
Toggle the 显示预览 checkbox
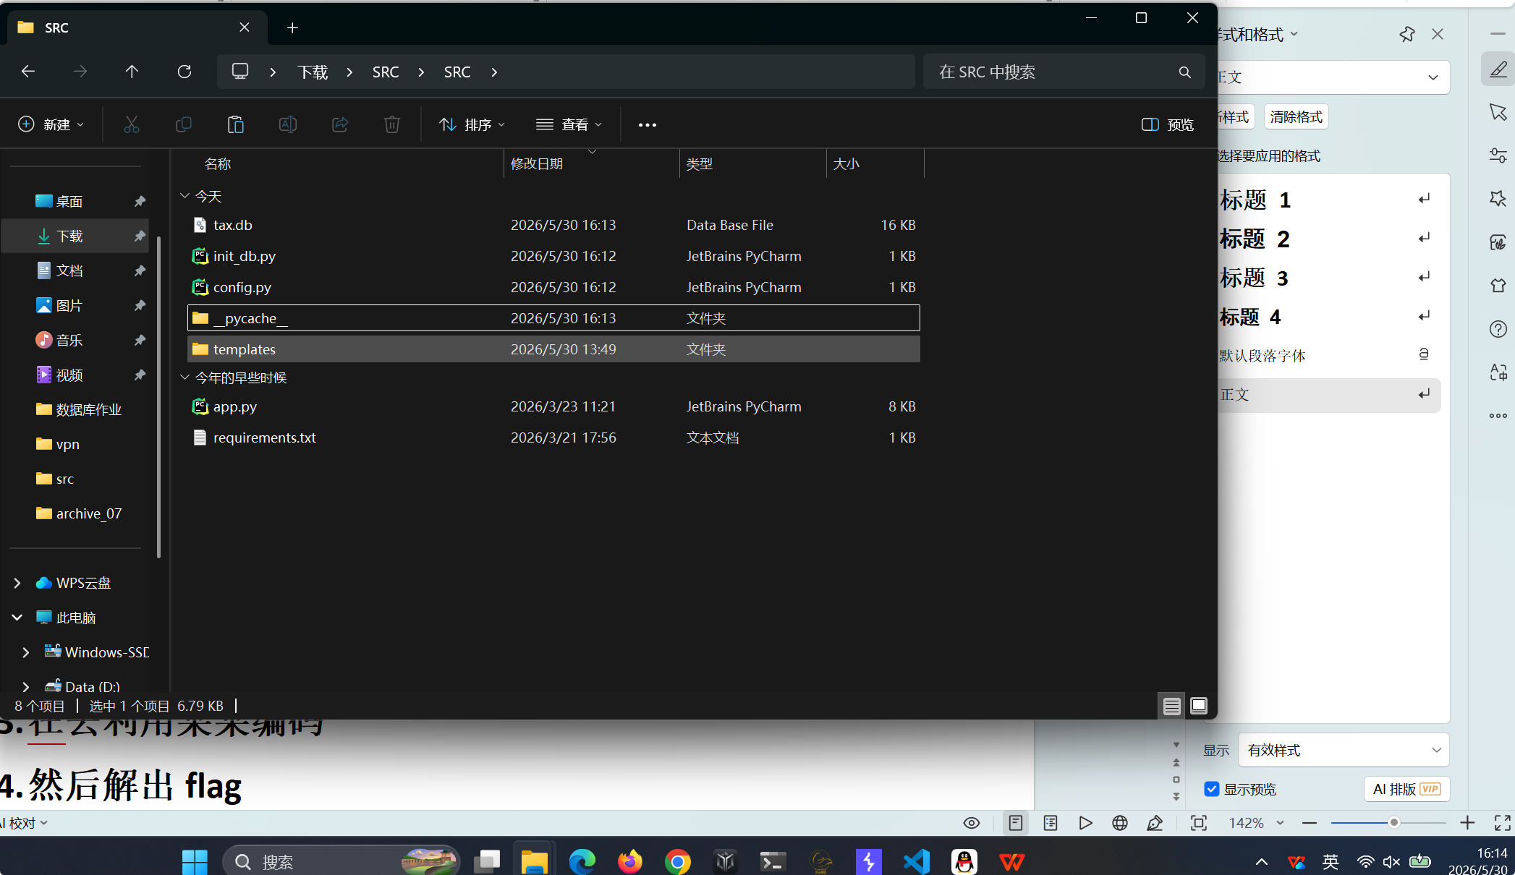[1212, 789]
